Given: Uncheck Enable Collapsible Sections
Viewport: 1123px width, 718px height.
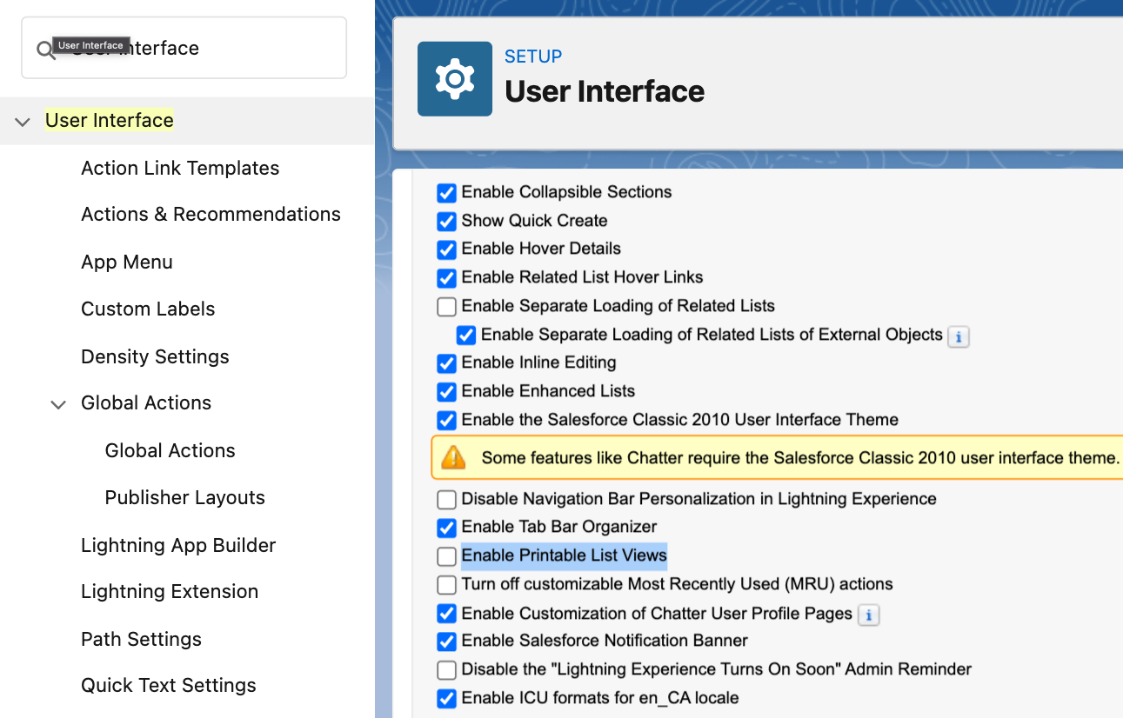Looking at the screenshot, I should (x=446, y=193).
